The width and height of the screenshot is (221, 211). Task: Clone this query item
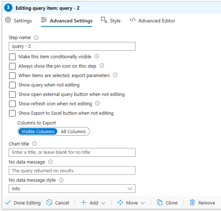point(167,203)
